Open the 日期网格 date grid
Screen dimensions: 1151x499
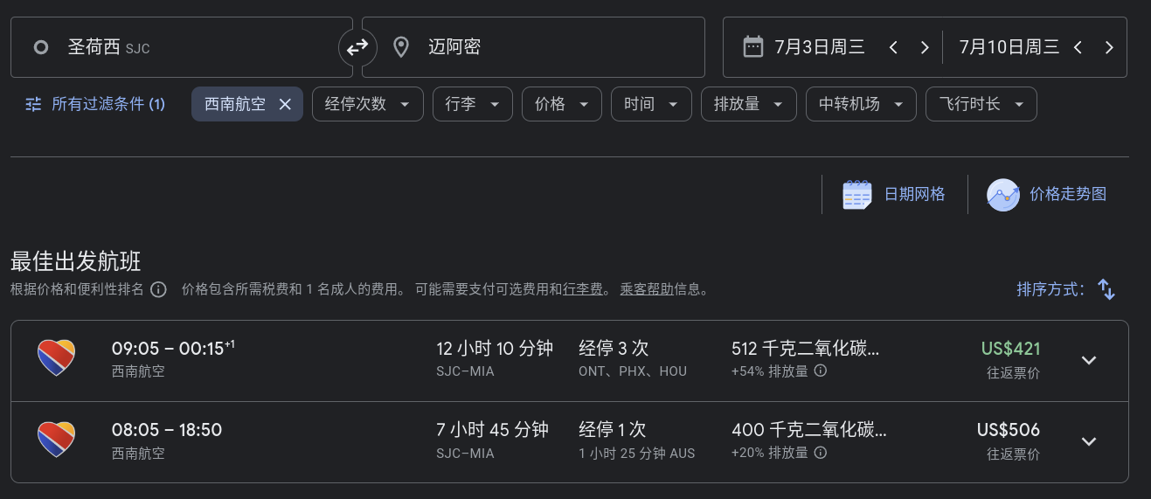point(894,194)
